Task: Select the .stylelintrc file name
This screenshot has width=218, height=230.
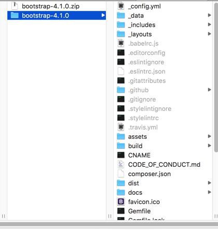Action: coord(143,118)
